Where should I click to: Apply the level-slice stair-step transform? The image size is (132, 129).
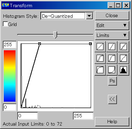tap(123, 47)
